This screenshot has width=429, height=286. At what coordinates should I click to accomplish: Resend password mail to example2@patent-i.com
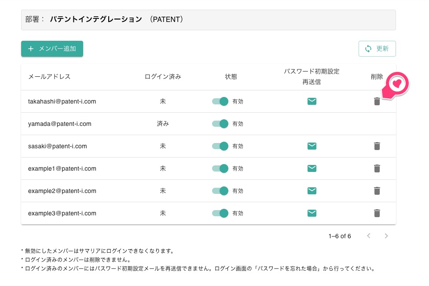[x=312, y=191]
